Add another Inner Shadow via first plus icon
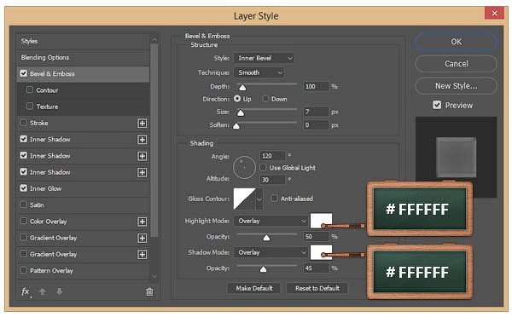This screenshot has width=512, height=317. [142, 140]
